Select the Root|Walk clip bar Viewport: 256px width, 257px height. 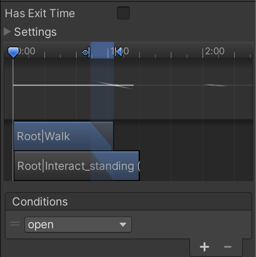(x=64, y=136)
